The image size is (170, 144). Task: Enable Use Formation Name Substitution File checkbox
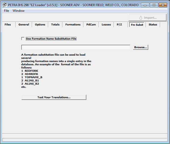point(23,39)
